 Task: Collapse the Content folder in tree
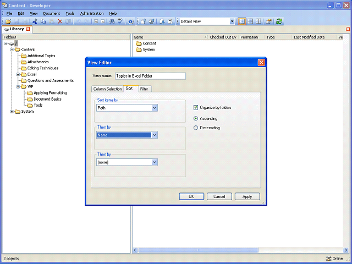(x=12, y=50)
